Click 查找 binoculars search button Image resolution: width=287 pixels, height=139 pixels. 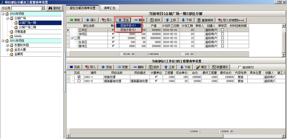click(54, 8)
